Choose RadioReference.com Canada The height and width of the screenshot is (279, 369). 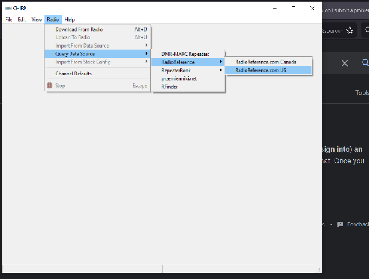[x=268, y=62]
